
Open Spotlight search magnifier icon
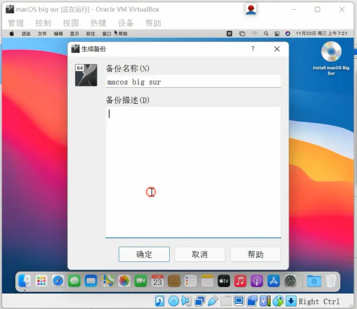266,34
